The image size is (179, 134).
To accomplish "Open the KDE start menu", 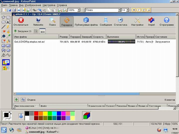I will click(x=4, y=130).
